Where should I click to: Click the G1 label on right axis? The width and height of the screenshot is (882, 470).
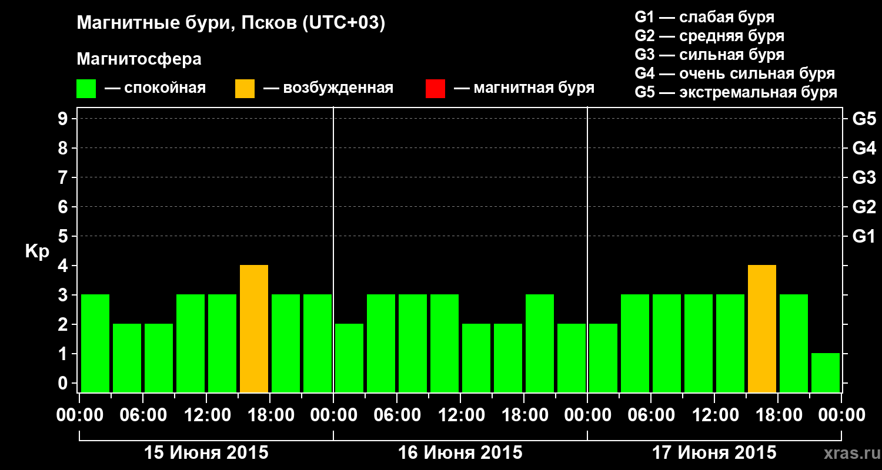(864, 236)
